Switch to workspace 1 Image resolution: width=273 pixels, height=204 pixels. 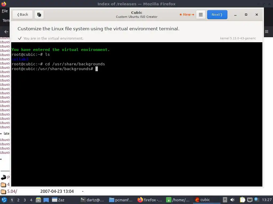click(12, 200)
